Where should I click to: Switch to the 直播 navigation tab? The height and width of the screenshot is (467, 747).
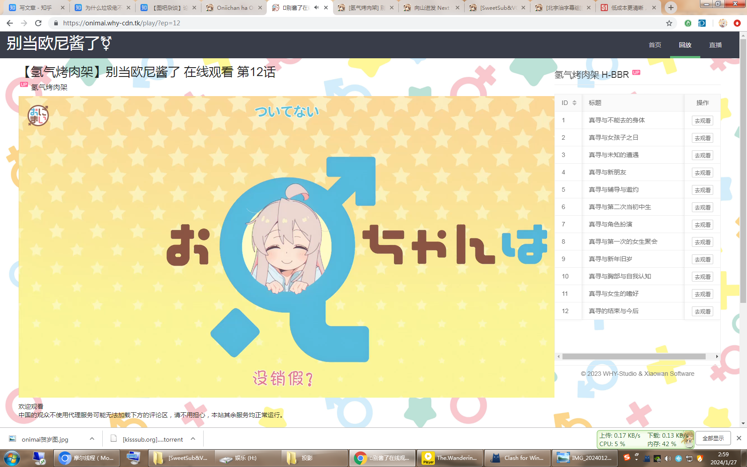[715, 45]
